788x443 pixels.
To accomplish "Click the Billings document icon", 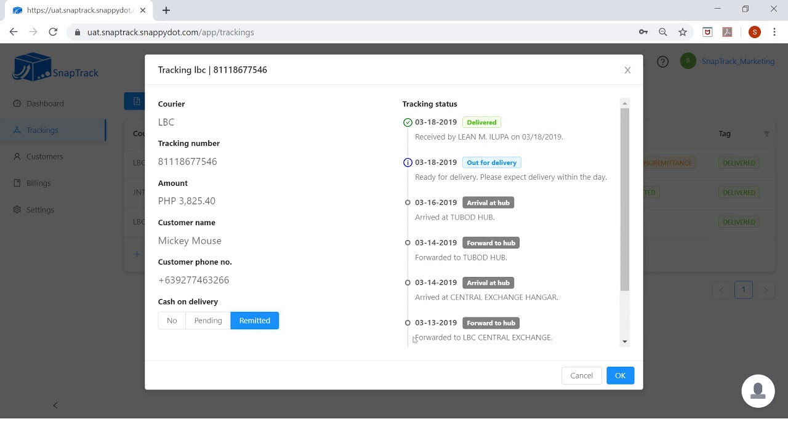I will 17,183.
